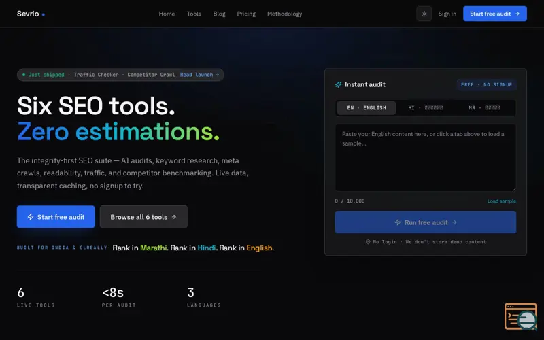
Task: Open the Methodology page
Action: tap(284, 14)
